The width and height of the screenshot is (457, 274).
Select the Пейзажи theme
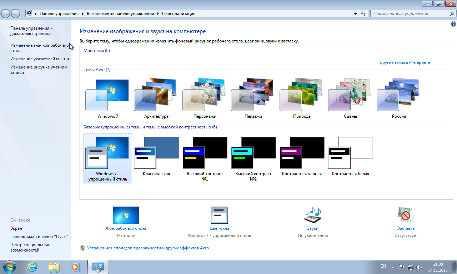point(253,99)
